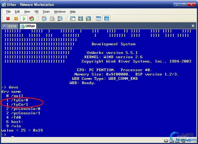The height and width of the screenshot is (144, 198).
Task: Reset the virtual machine with the red-green arrows icon
Action: (32, 19)
